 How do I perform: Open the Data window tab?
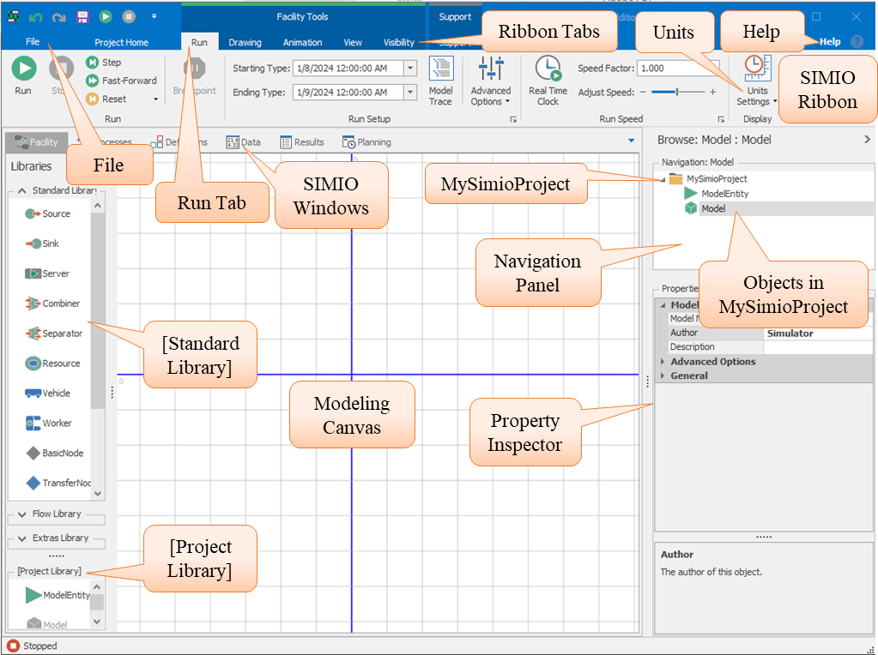[244, 142]
